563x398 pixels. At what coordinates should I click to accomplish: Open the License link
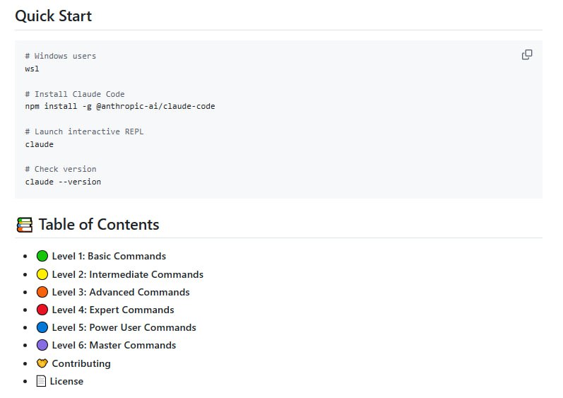[66, 381]
